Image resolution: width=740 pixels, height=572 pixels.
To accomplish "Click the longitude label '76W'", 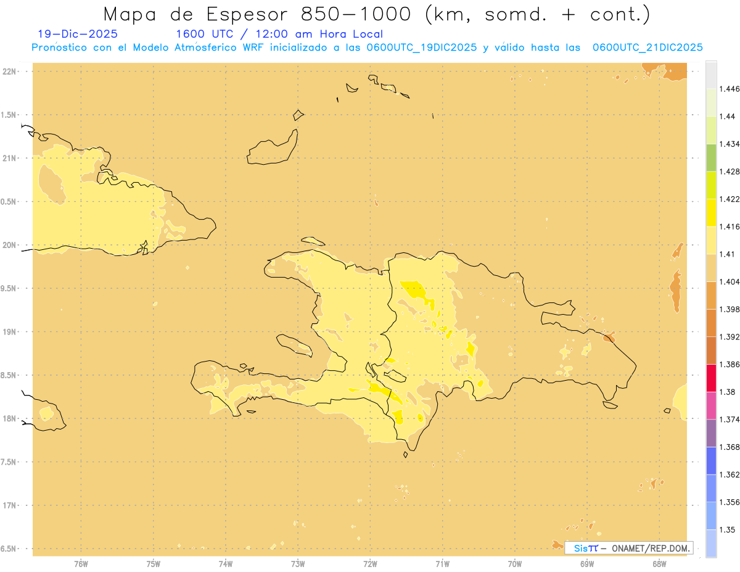I will coord(81,563).
